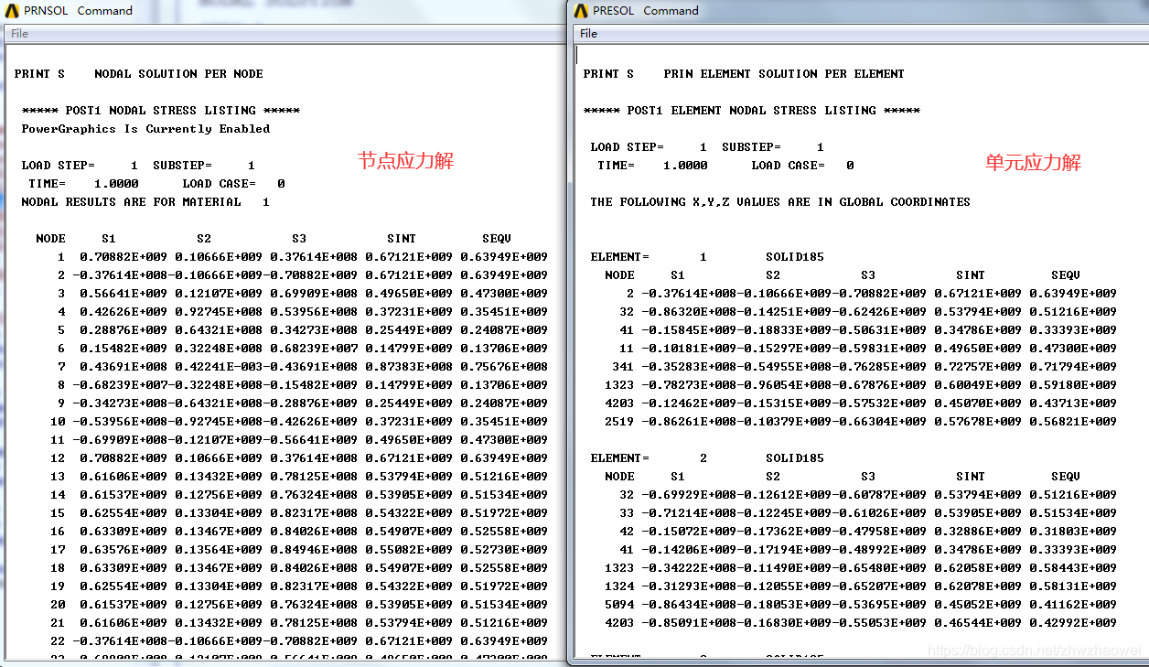Select node 5094 row under ELEMENT 2

pos(860,605)
